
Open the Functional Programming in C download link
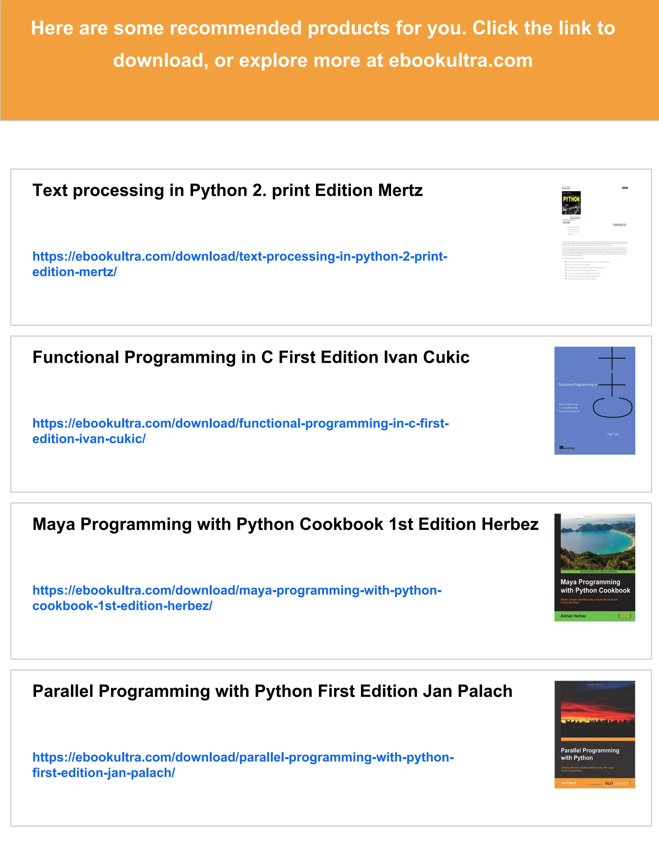click(x=240, y=431)
